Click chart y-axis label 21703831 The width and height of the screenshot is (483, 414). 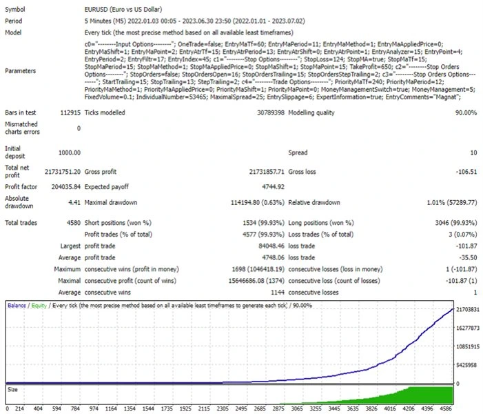click(468, 309)
